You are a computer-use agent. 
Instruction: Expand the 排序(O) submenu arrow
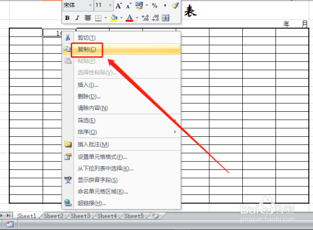175,132
